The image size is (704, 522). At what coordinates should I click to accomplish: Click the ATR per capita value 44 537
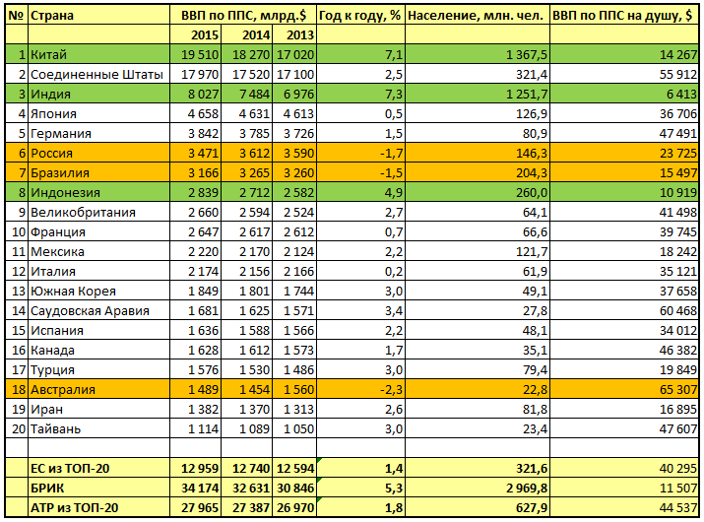[624, 507]
